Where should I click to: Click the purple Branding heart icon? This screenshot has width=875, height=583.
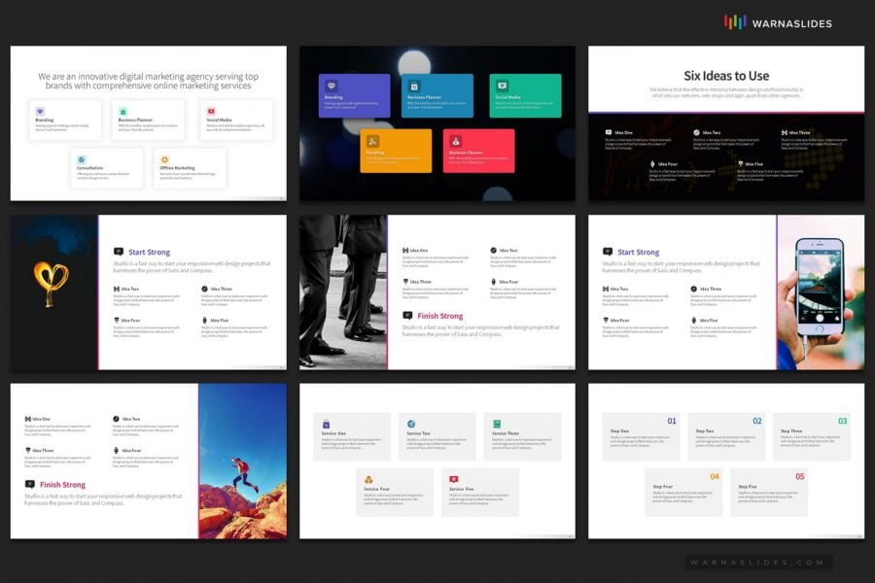coord(40,110)
